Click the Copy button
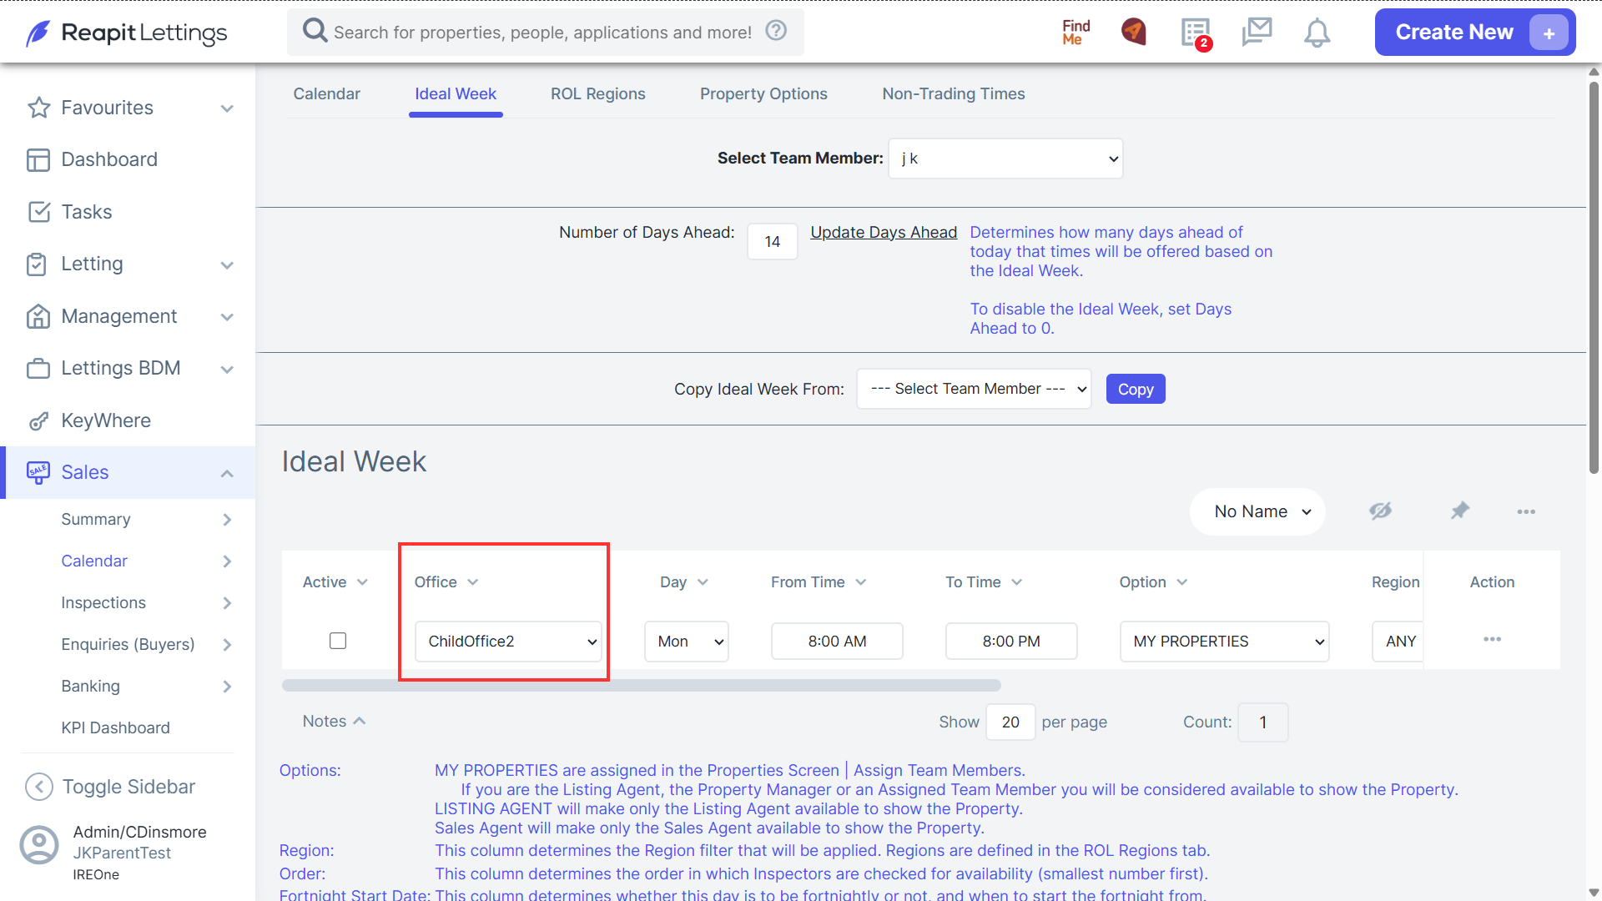The height and width of the screenshot is (901, 1602). click(x=1135, y=389)
